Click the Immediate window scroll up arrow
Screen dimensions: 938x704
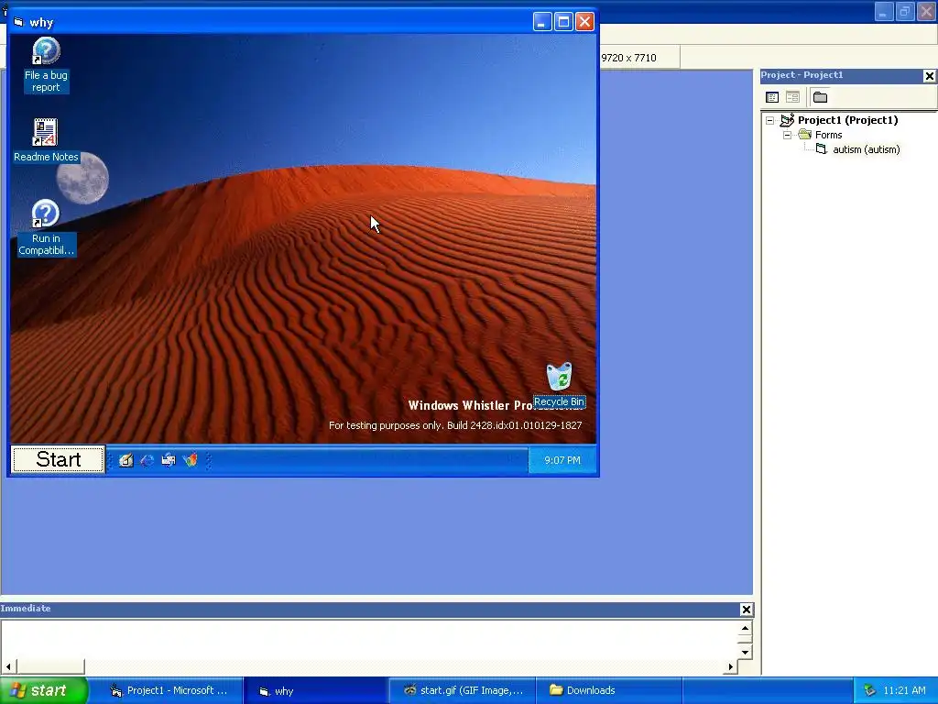pos(745,628)
